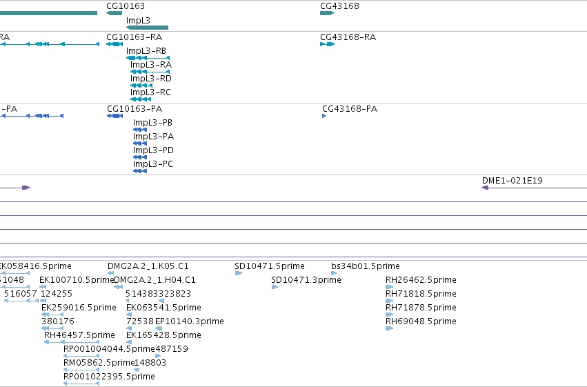This screenshot has height=387, width=587.
Task: Click the ImpL3-PD protein label
Action: click(153, 150)
